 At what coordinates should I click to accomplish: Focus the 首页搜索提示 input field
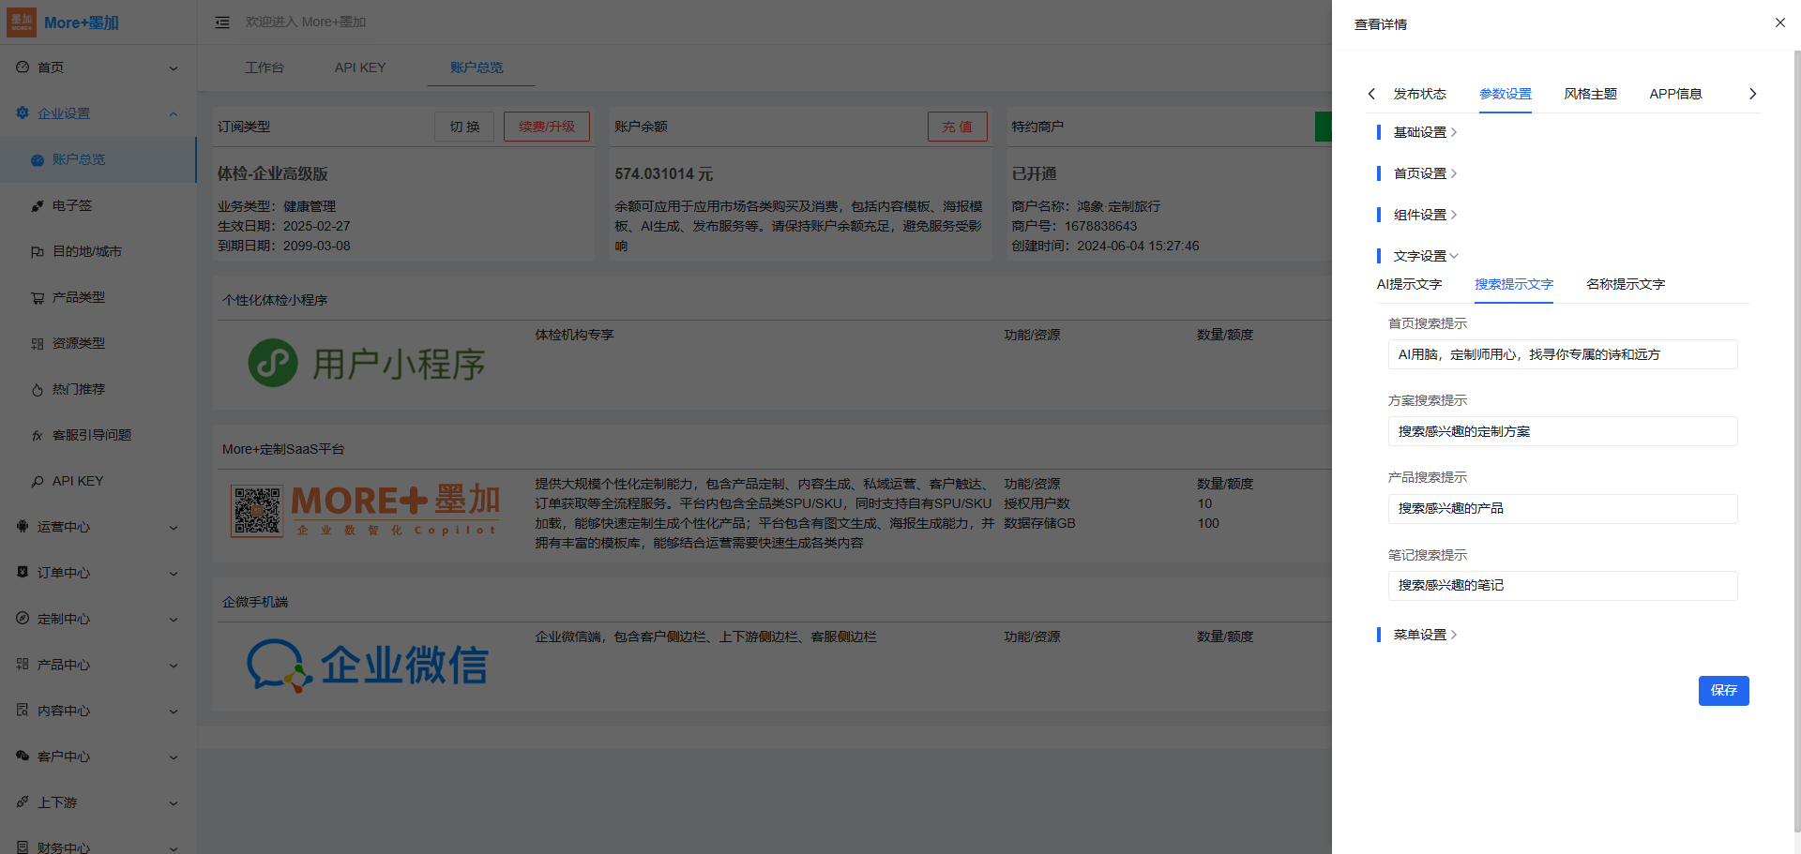point(1562,354)
